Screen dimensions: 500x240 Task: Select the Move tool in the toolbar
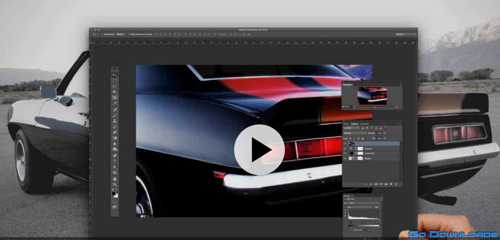pos(115,75)
